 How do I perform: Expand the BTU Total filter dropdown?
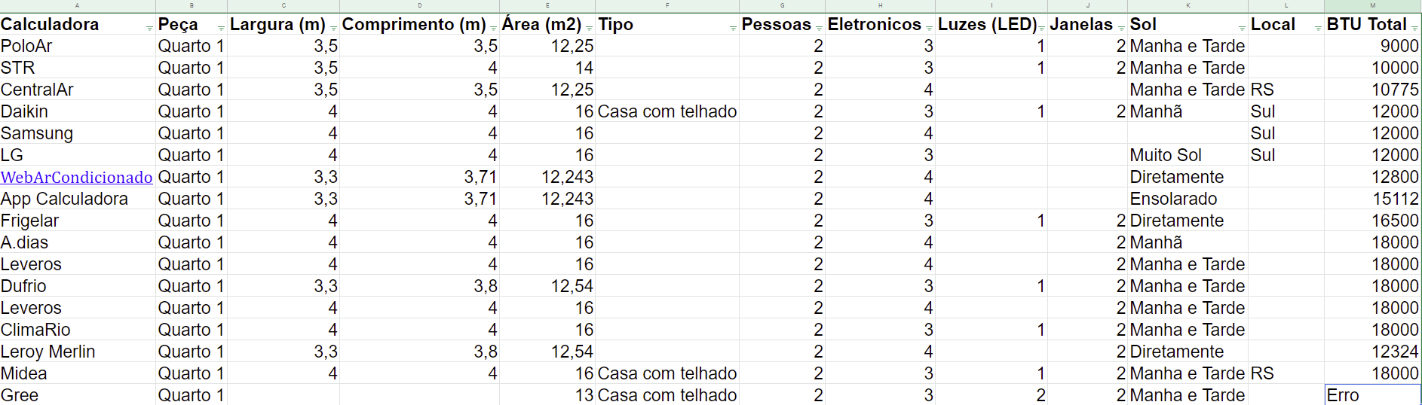coord(1414,29)
